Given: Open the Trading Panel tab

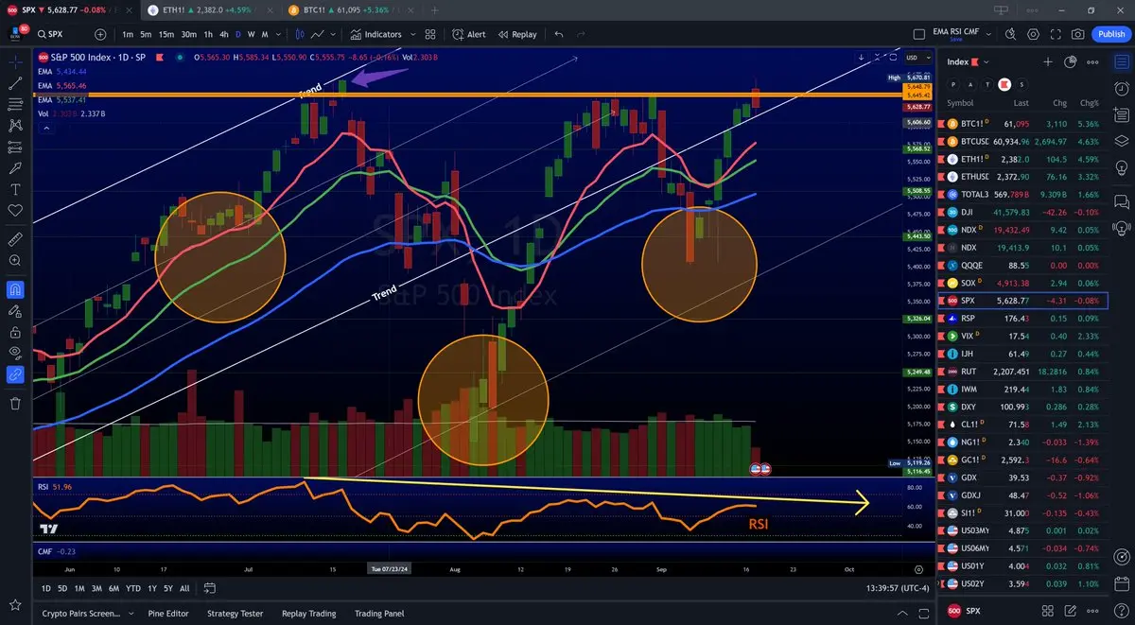Looking at the screenshot, I should click(x=378, y=614).
